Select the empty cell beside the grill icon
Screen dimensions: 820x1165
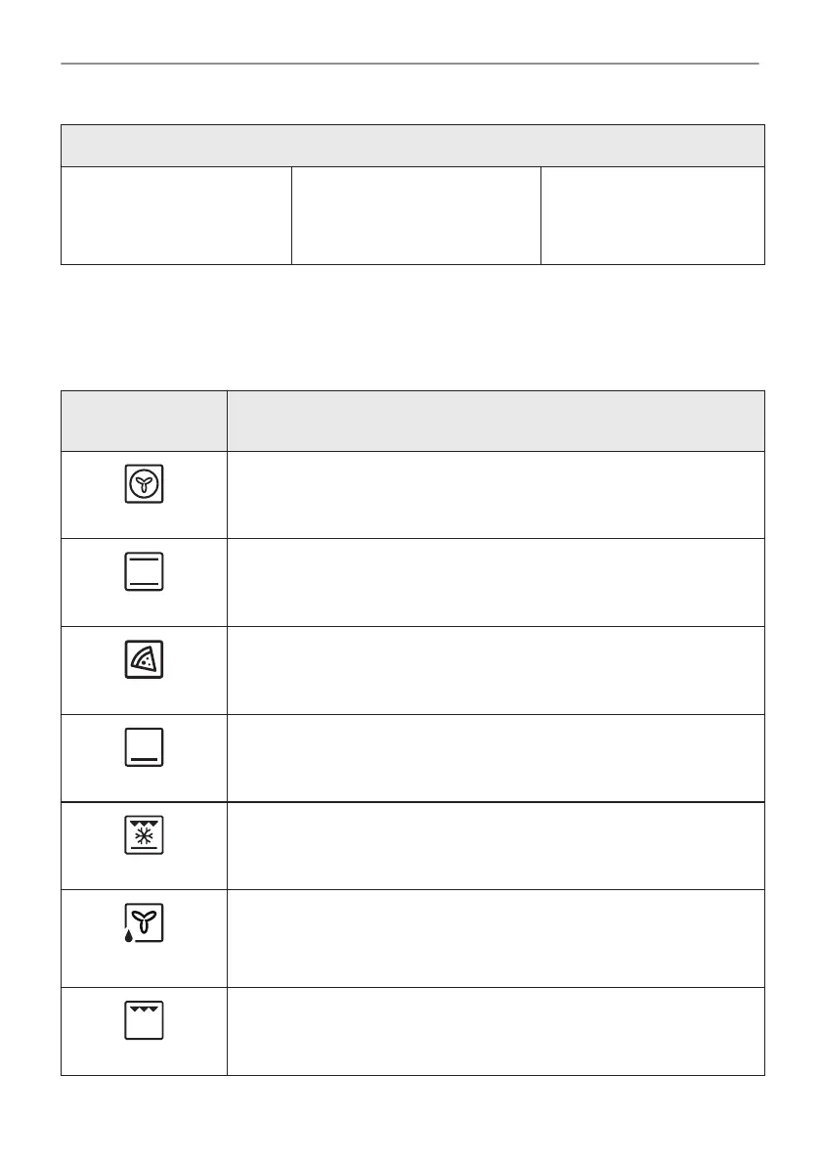coord(496,1032)
